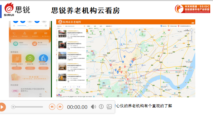Start audio playback with the orange play button
This screenshot has height=120, width=213.
[2, 107]
